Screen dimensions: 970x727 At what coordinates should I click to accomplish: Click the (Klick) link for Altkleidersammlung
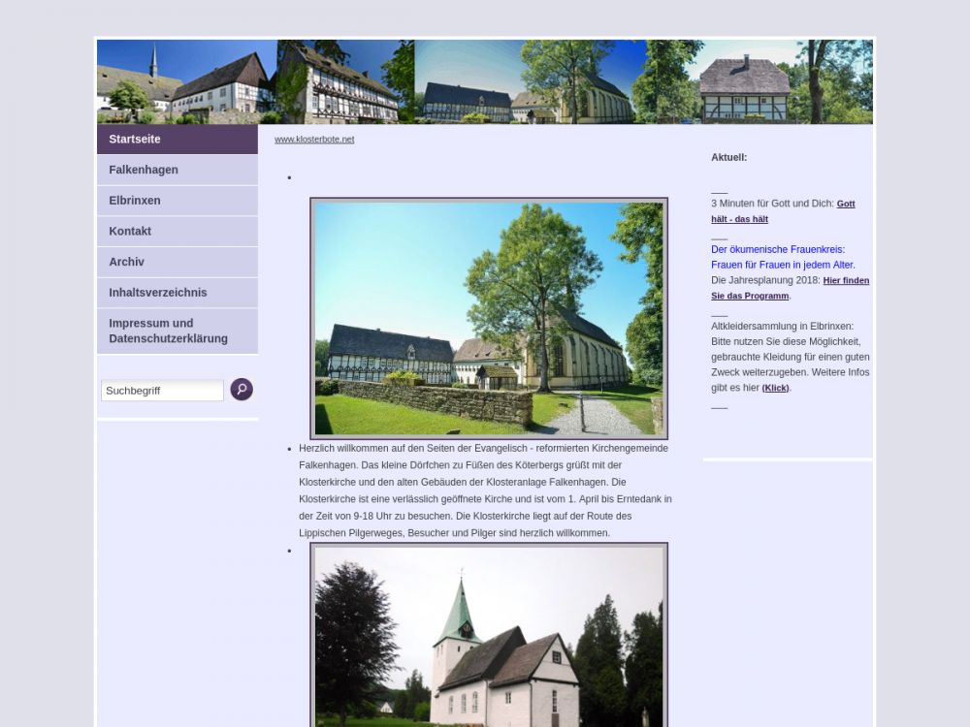775,388
